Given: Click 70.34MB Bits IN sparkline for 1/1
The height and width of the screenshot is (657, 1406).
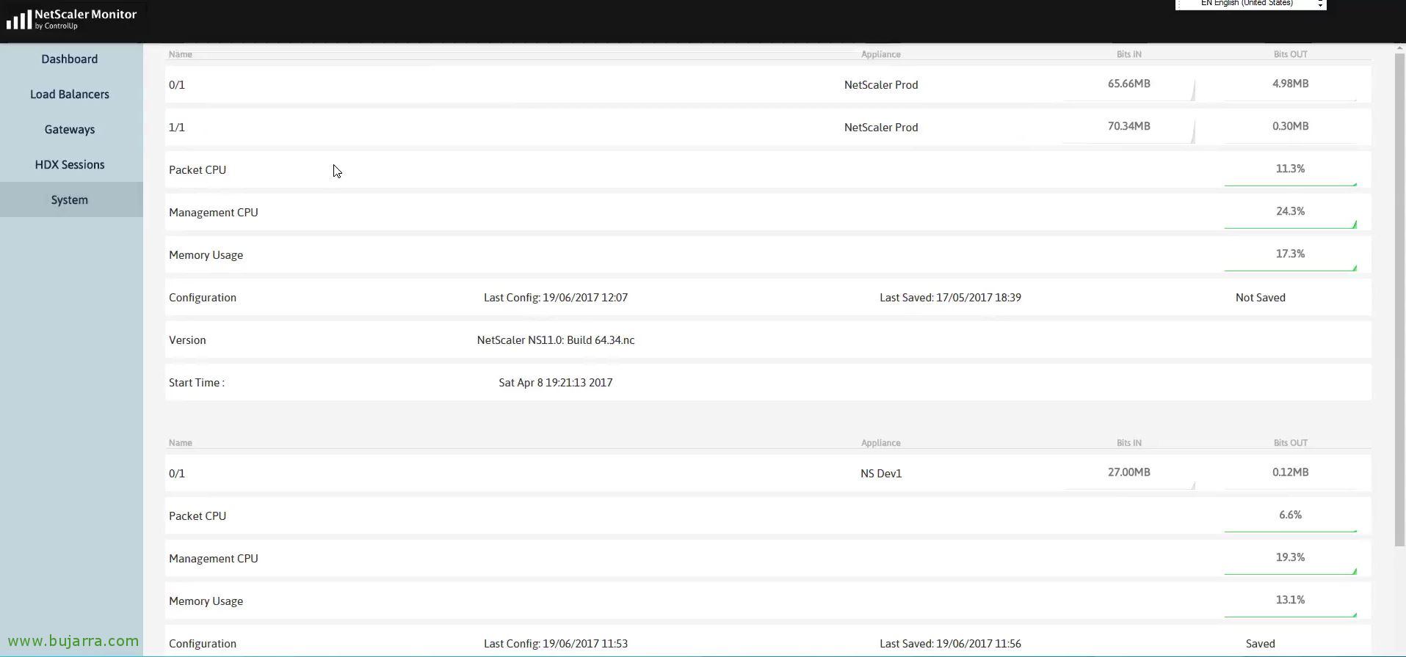Looking at the screenshot, I should 1128,133.
